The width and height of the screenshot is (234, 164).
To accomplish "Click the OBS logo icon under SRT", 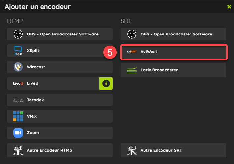I will (132, 34).
